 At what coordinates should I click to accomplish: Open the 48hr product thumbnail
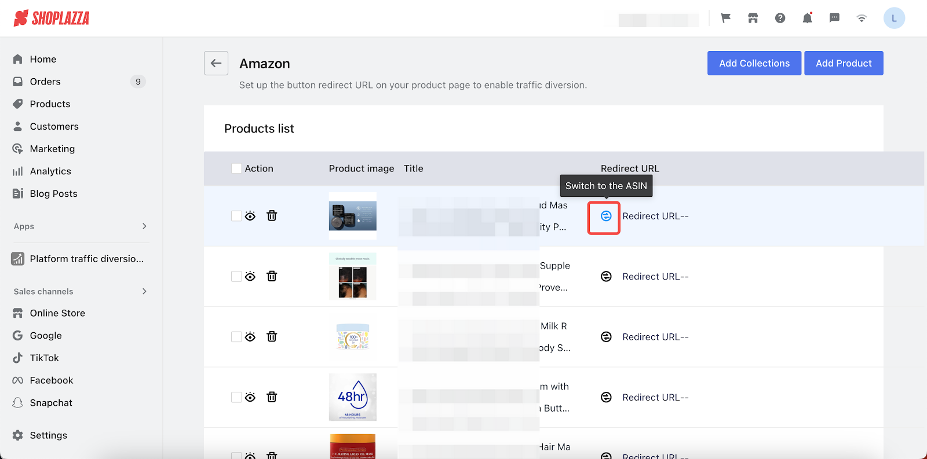pos(353,397)
